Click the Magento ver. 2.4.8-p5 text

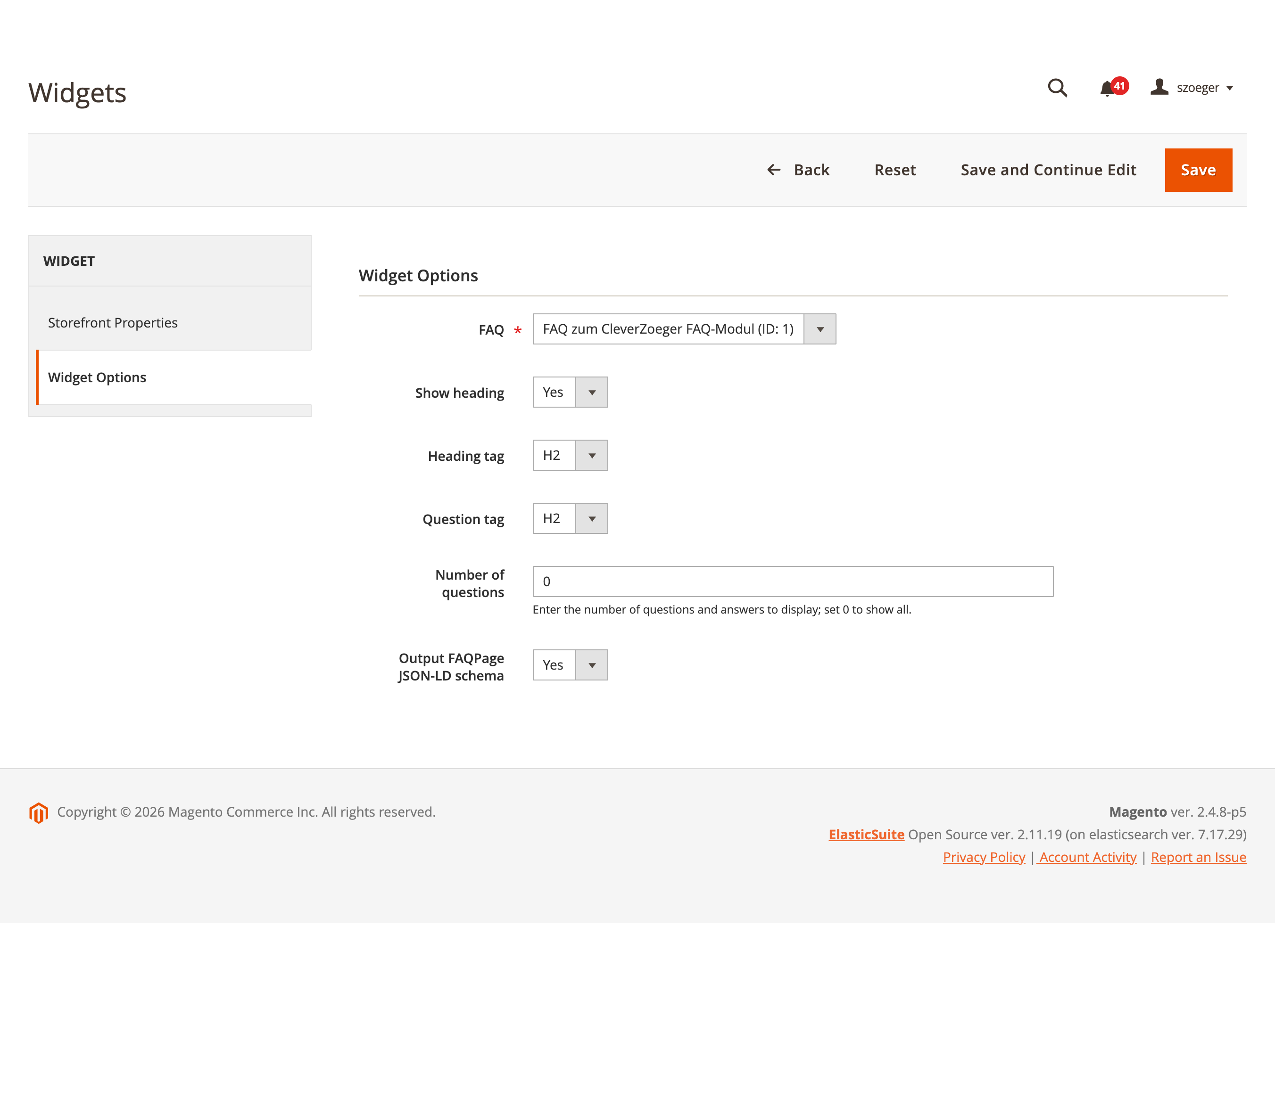click(1178, 812)
